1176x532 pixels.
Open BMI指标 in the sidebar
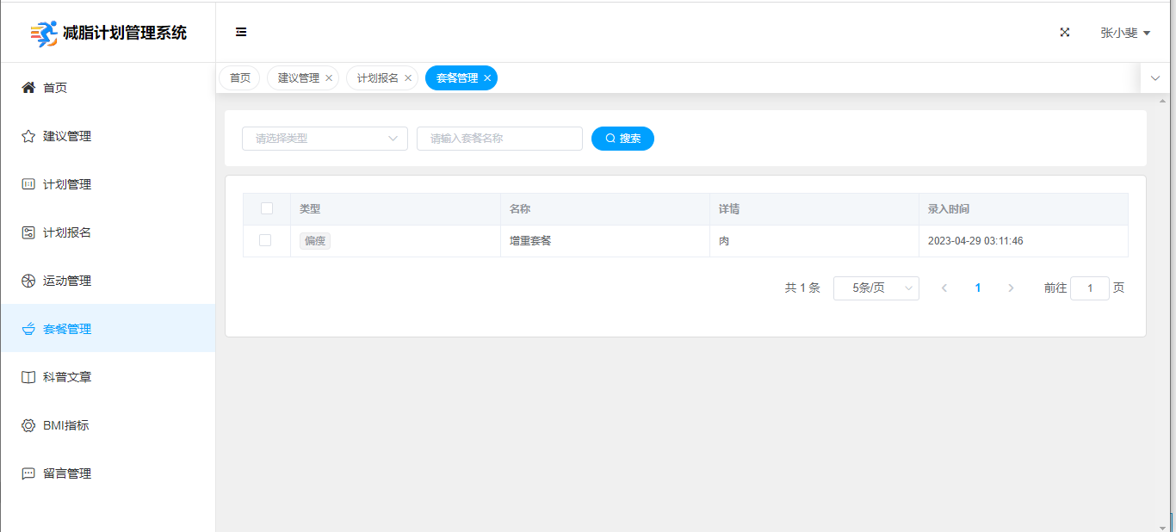pos(108,424)
